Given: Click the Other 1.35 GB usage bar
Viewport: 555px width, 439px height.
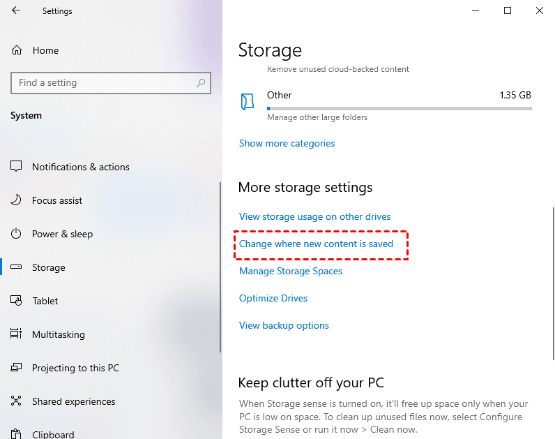Looking at the screenshot, I should click(400, 108).
